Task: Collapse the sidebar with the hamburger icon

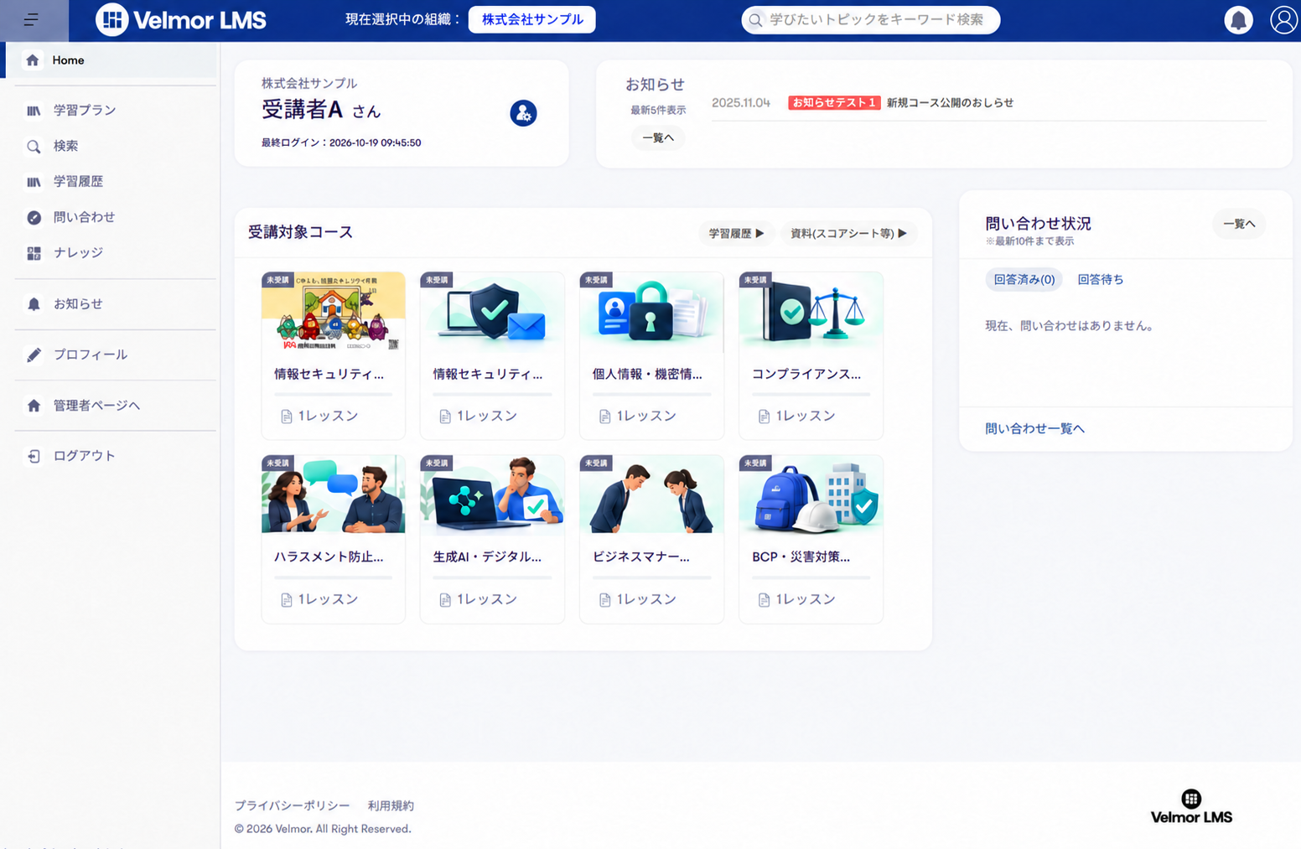Action: point(32,19)
